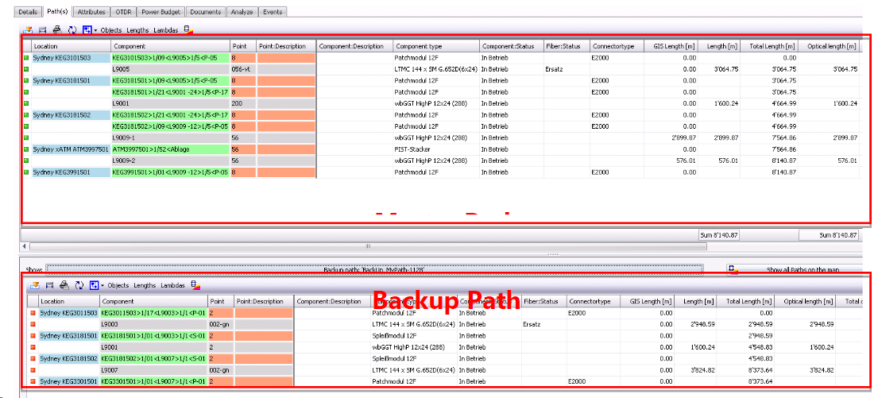This screenshot has height=398, width=878.
Task: Click the master Total Length [m] column header
Action: (769, 46)
